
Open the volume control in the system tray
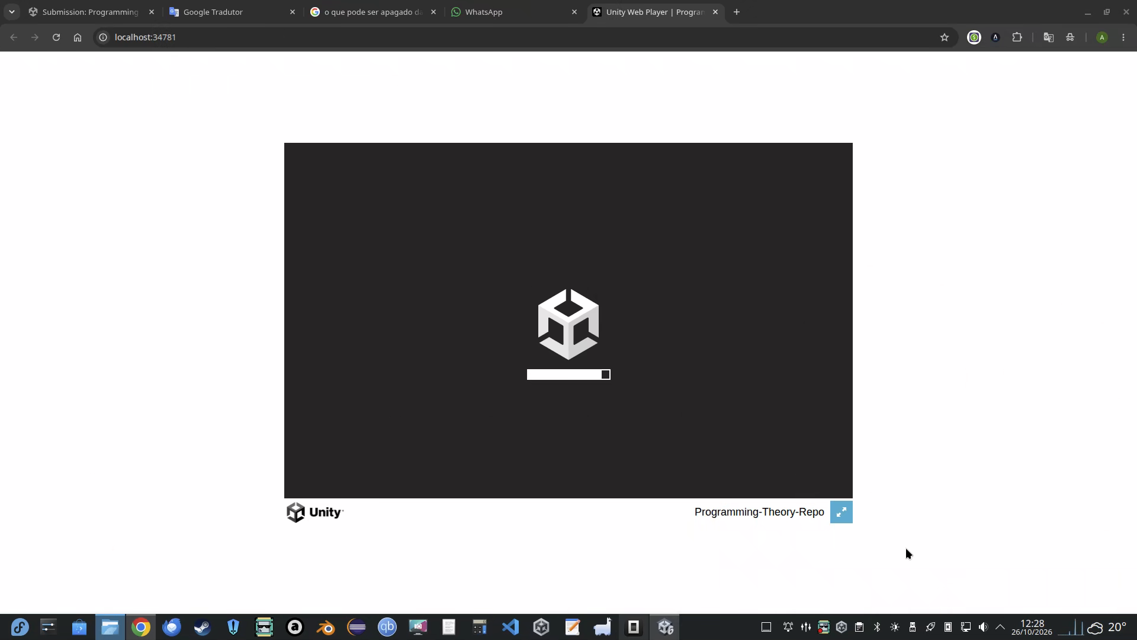pos(983,627)
